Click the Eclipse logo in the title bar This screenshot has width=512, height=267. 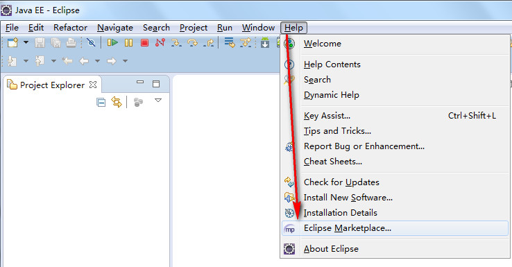(x=6, y=10)
